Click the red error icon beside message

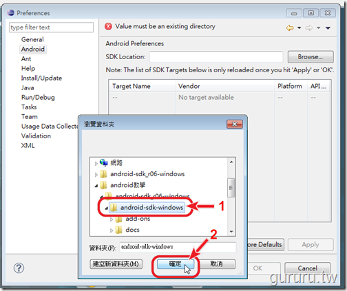pos(108,27)
